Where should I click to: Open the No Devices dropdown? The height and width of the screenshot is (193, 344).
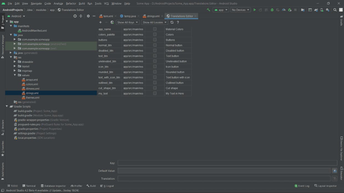(x=240, y=10)
